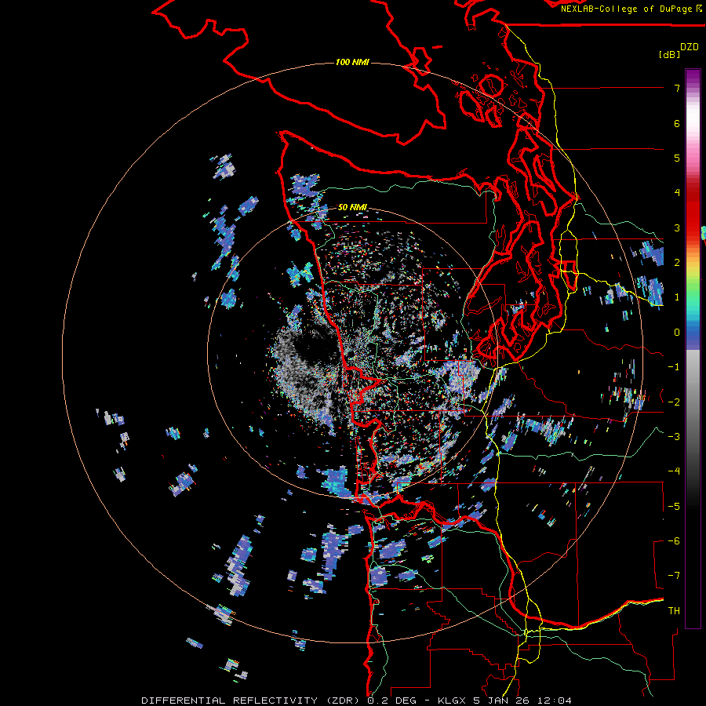Click the 6 value on color scale
706x706 pixels.
[677, 123]
